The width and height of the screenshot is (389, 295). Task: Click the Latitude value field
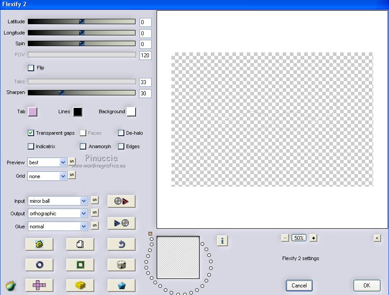click(145, 22)
